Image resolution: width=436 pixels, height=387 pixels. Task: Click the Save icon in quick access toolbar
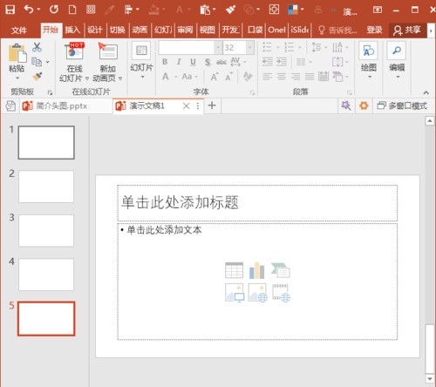[10, 10]
